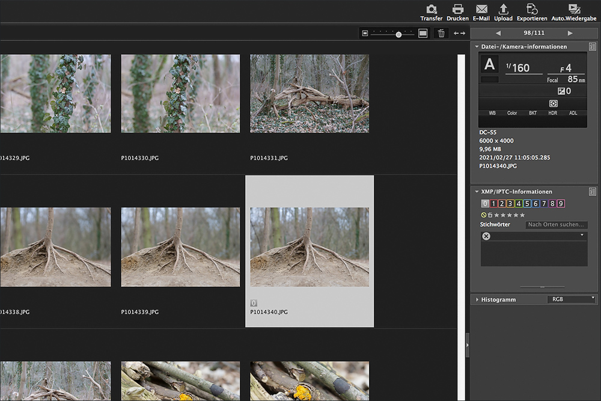
Task: Assign magenta label 8
Action: [x=552, y=204]
